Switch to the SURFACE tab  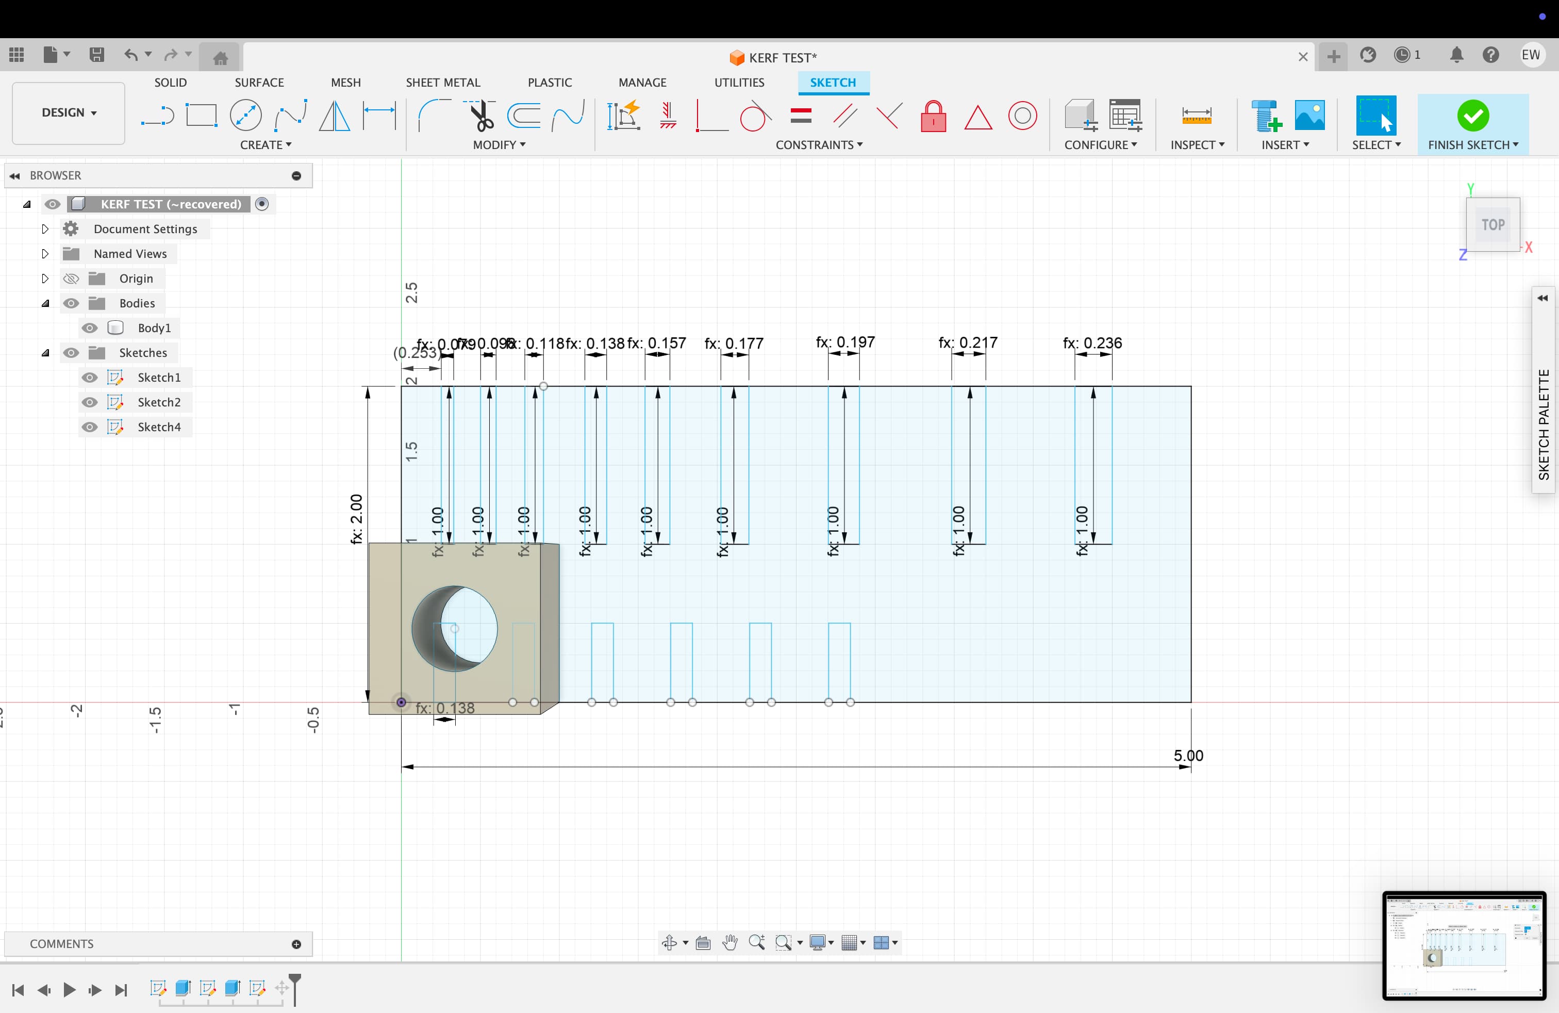pyautogui.click(x=259, y=83)
